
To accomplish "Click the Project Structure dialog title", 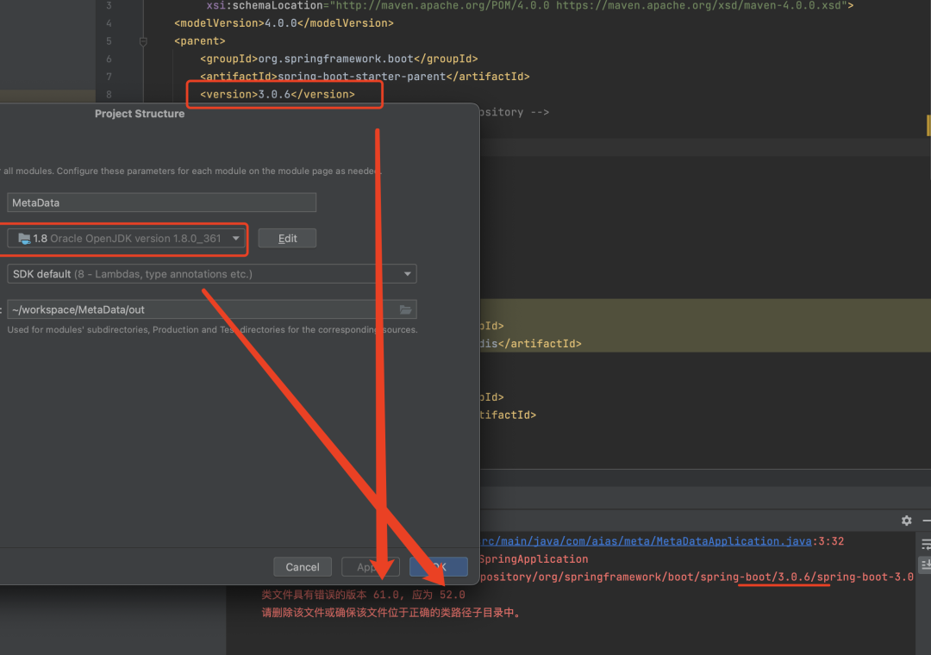I will pos(140,114).
